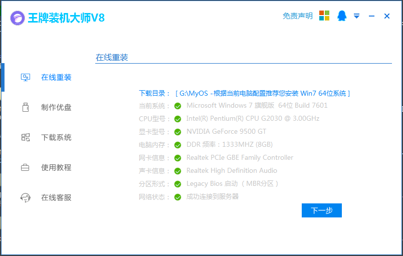The height and width of the screenshot is (256, 403).
Task: Click the 声卡信息 label
Action: click(x=154, y=171)
